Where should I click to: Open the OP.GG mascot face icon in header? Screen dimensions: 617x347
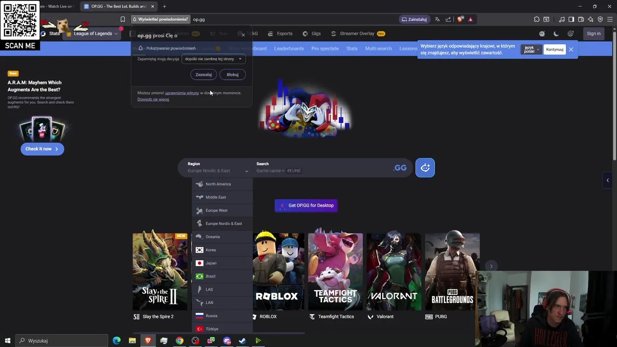coord(542,34)
